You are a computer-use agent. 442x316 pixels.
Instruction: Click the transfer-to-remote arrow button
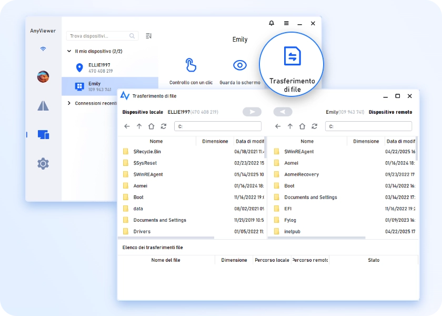pyautogui.click(x=252, y=112)
